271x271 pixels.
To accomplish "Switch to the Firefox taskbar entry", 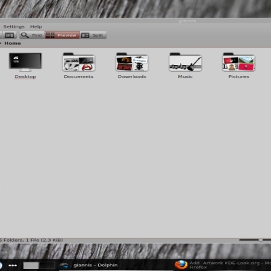I will tap(222, 265).
